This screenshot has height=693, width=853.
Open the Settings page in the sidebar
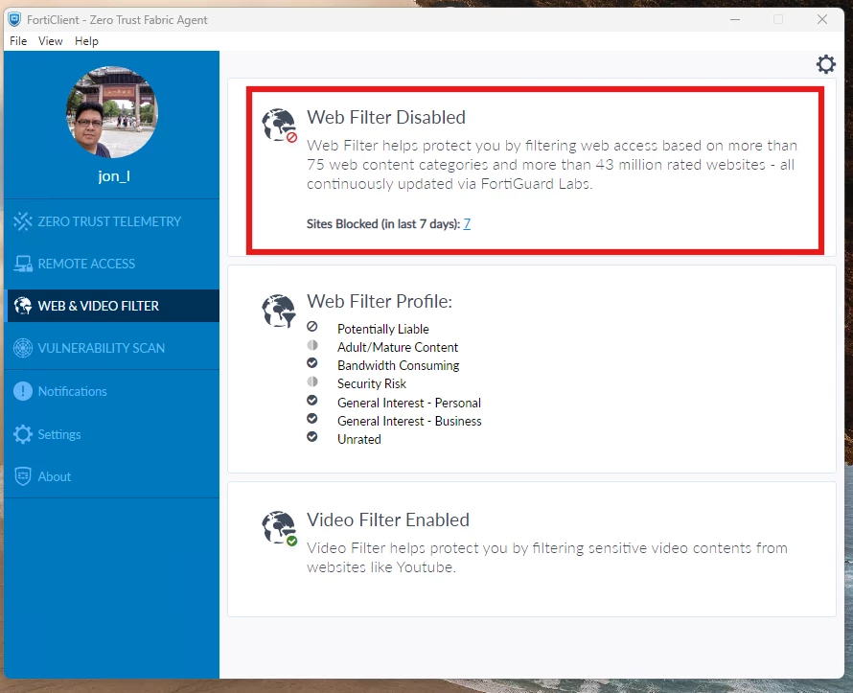pyautogui.click(x=111, y=434)
